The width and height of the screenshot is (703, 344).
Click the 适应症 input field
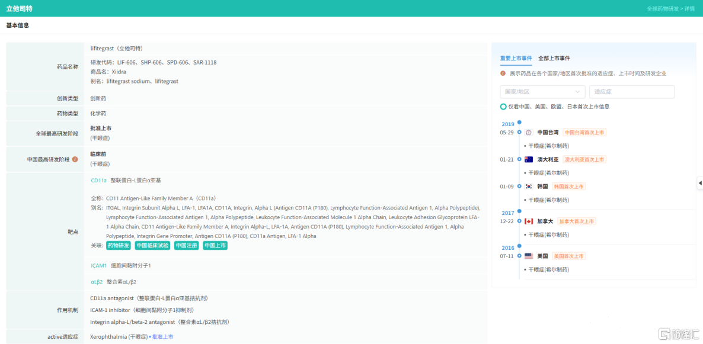tap(632, 91)
